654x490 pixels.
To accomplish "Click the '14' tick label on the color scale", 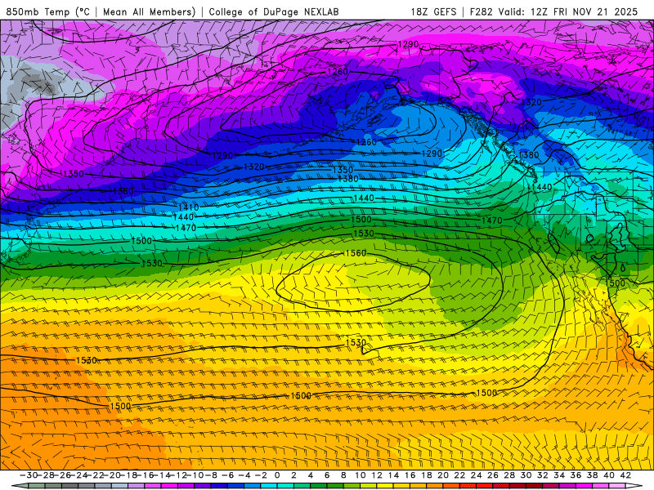I will pos(393,475).
